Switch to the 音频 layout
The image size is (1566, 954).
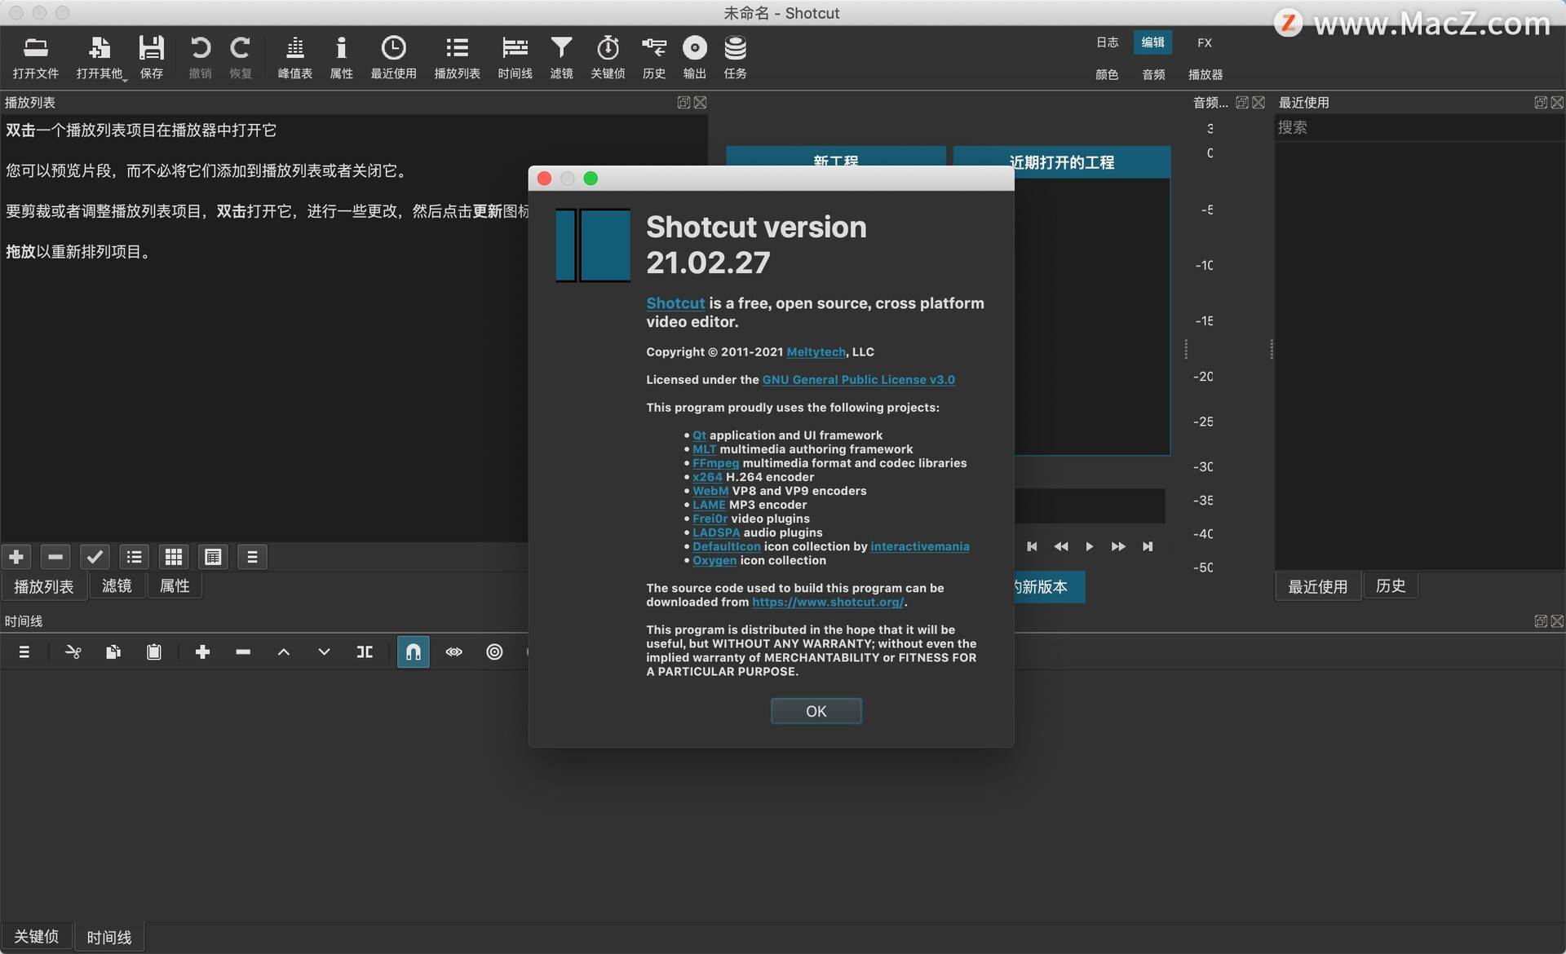click(1153, 74)
